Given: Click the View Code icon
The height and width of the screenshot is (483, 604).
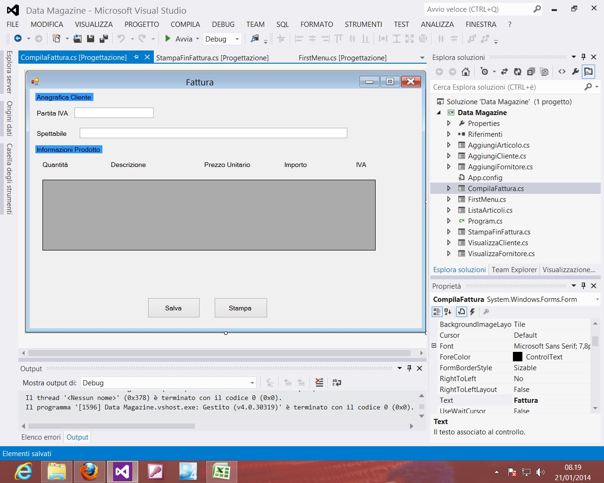Looking at the screenshot, I should coord(562,72).
